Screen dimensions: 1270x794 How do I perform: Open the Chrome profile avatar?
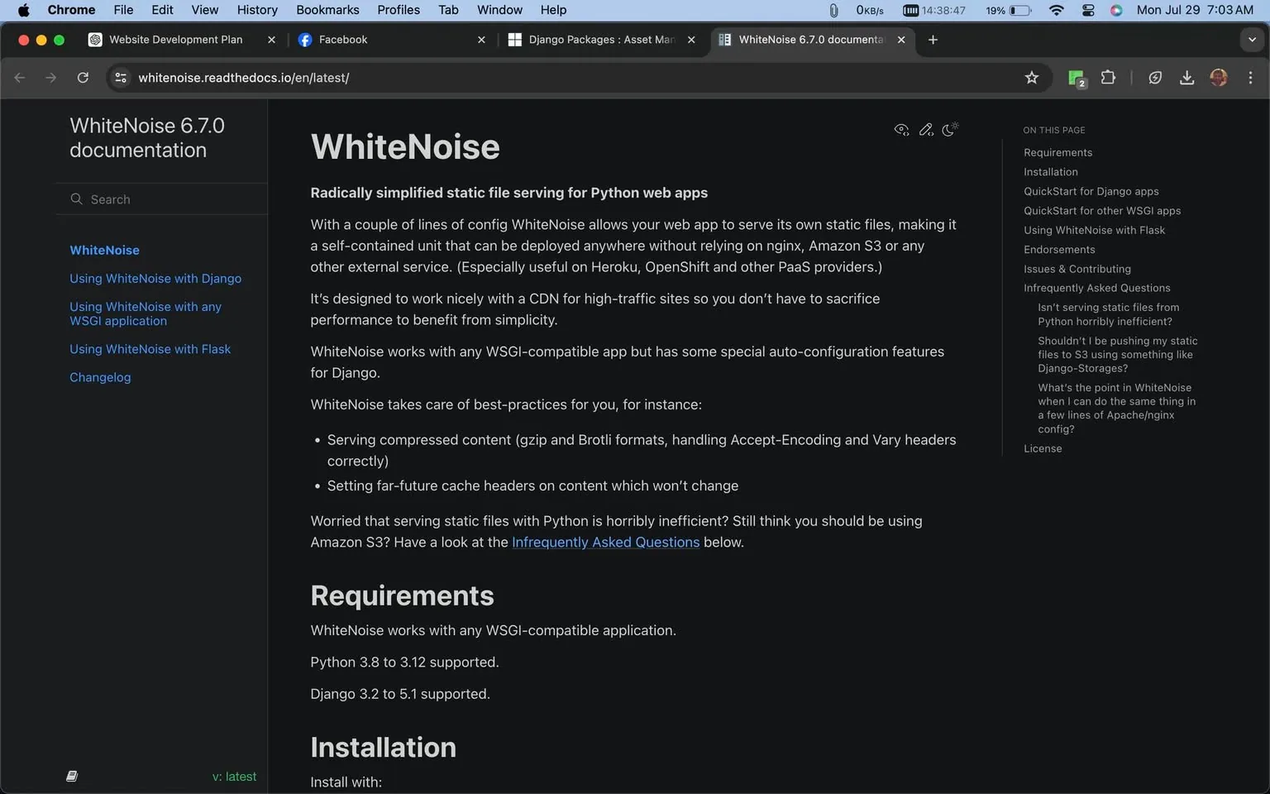pyautogui.click(x=1219, y=77)
